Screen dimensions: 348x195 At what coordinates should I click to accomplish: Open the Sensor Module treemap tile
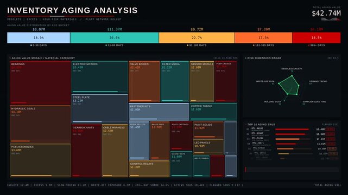click(202, 81)
